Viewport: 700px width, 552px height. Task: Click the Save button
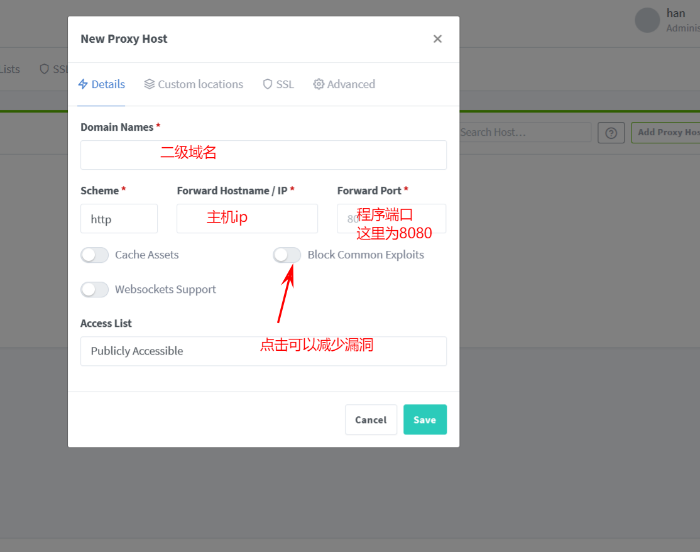(x=425, y=420)
